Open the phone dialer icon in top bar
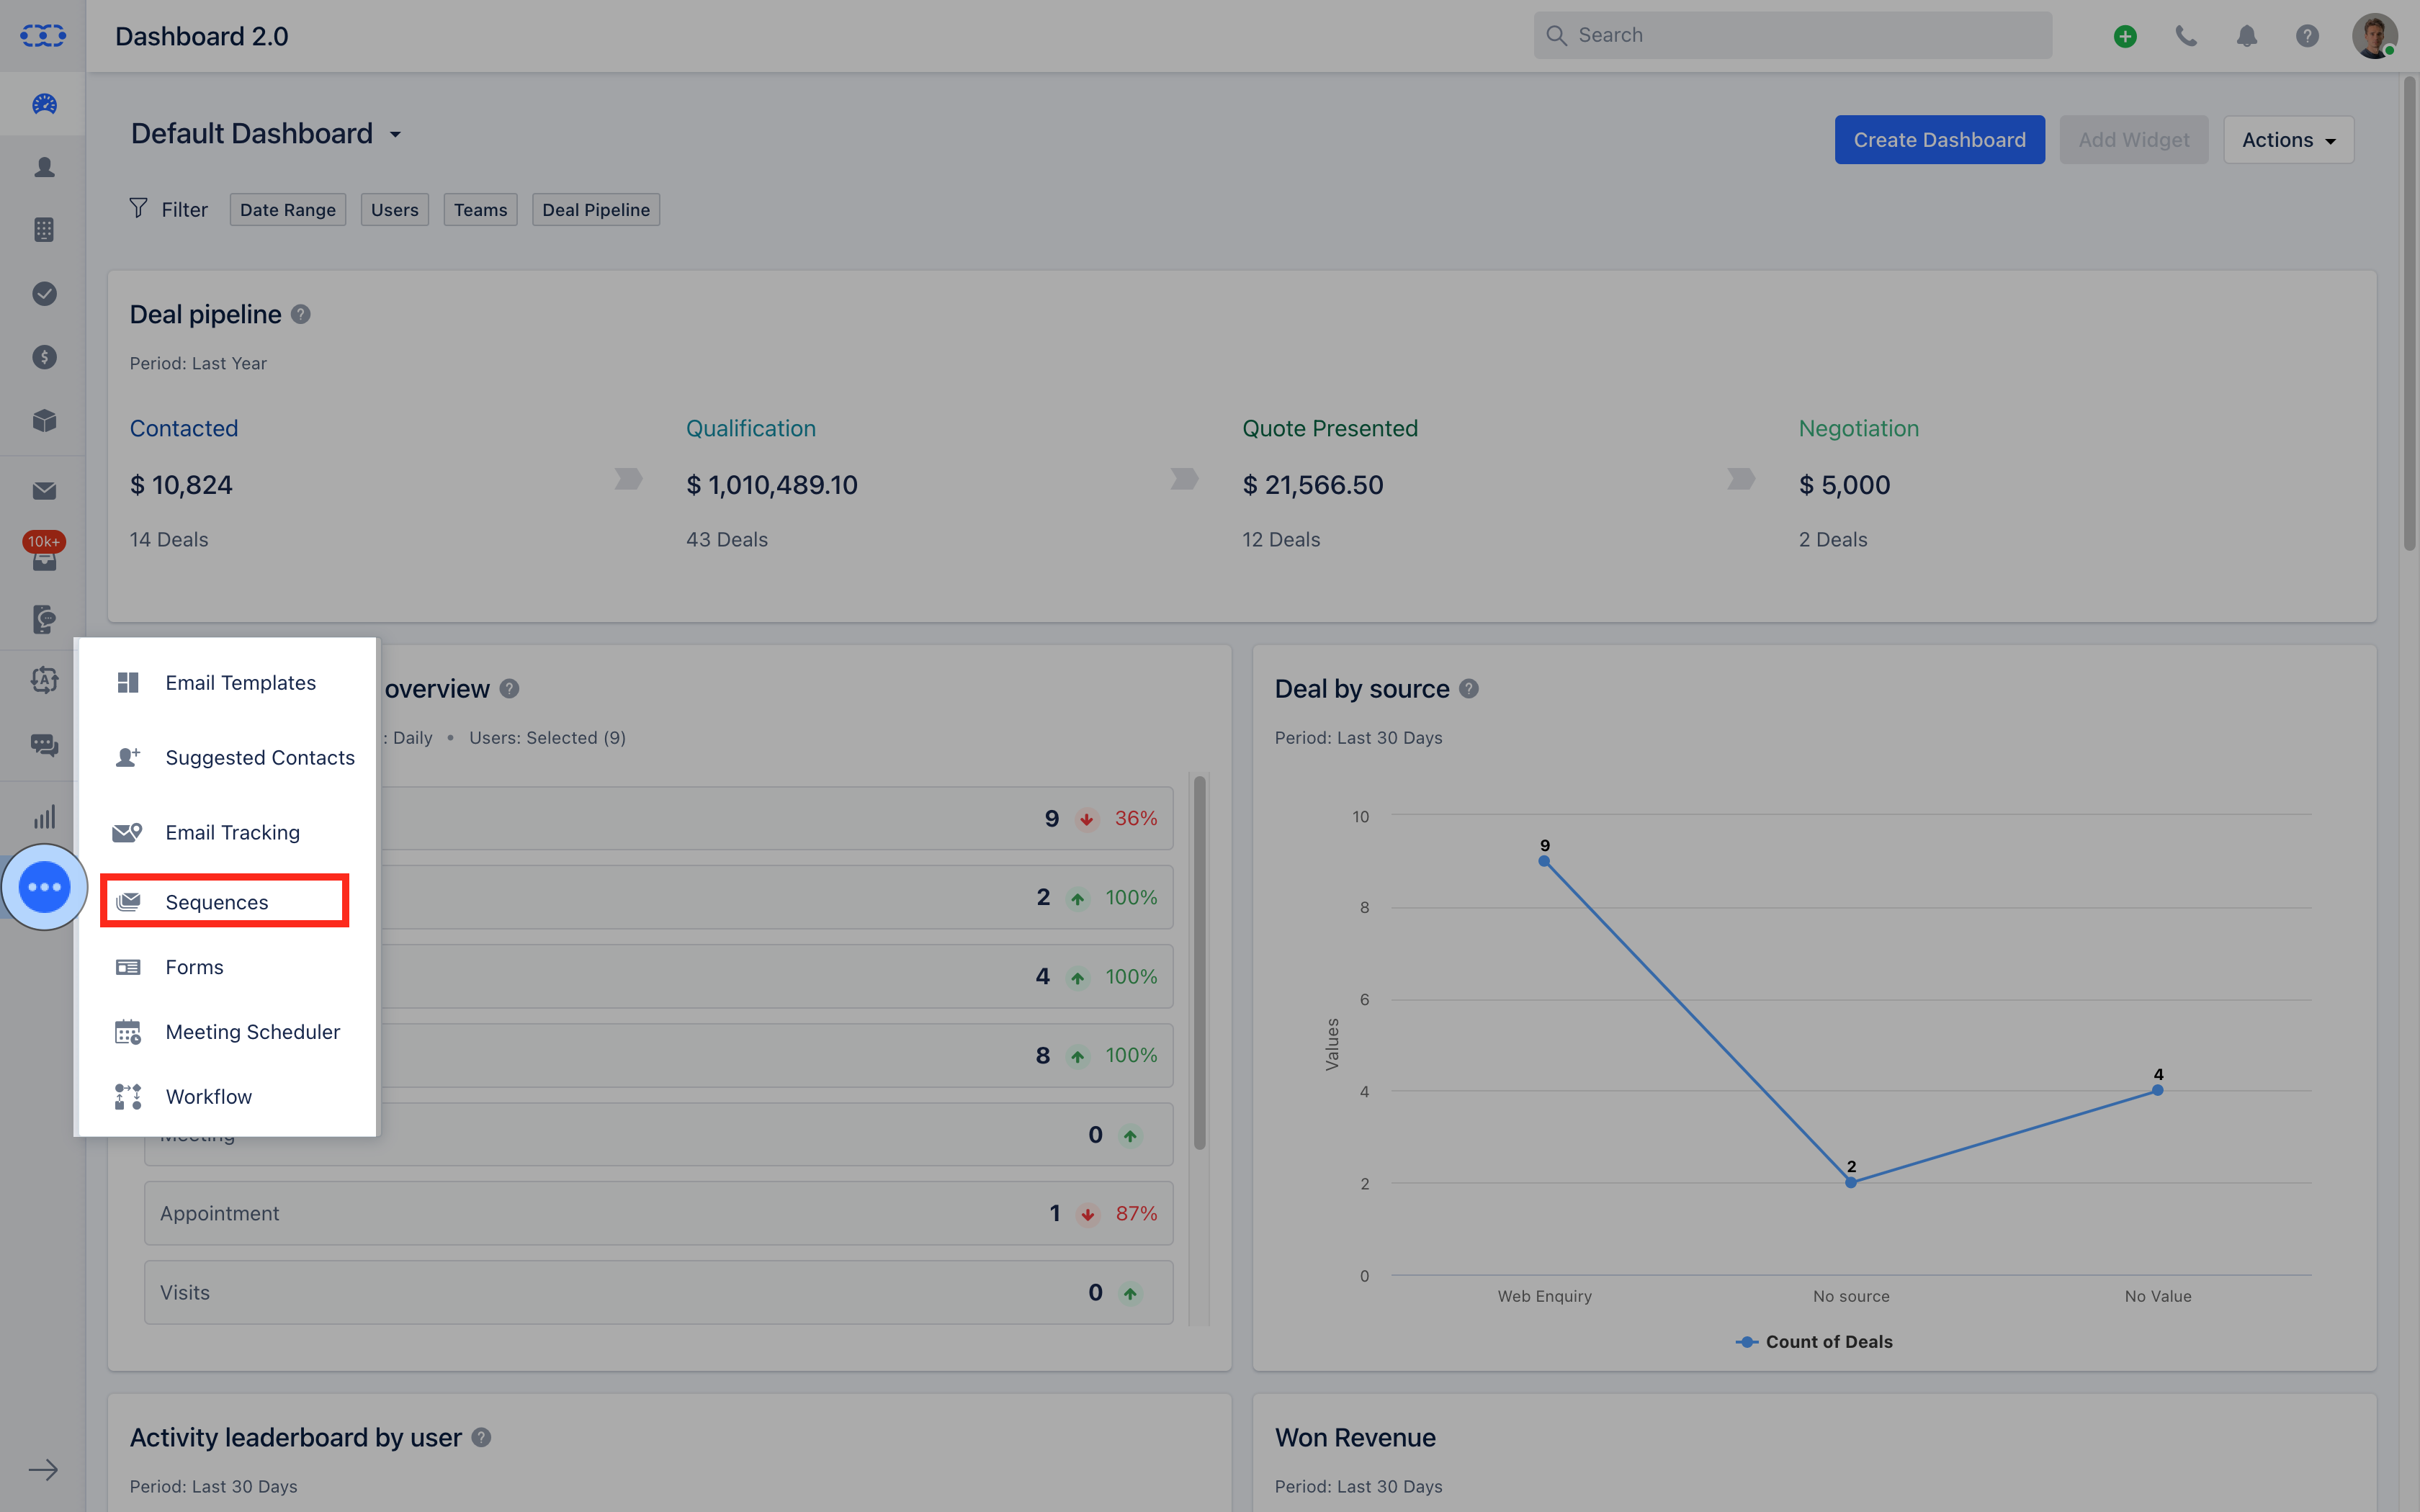2420x1512 pixels. tap(2186, 35)
